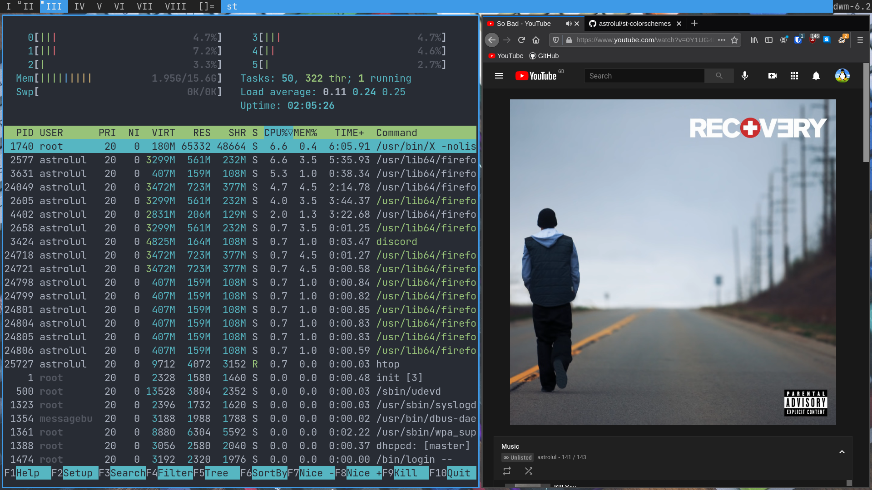Image resolution: width=872 pixels, height=490 pixels.
Task: Switch to dwm tag IV
Action: pyautogui.click(x=79, y=6)
